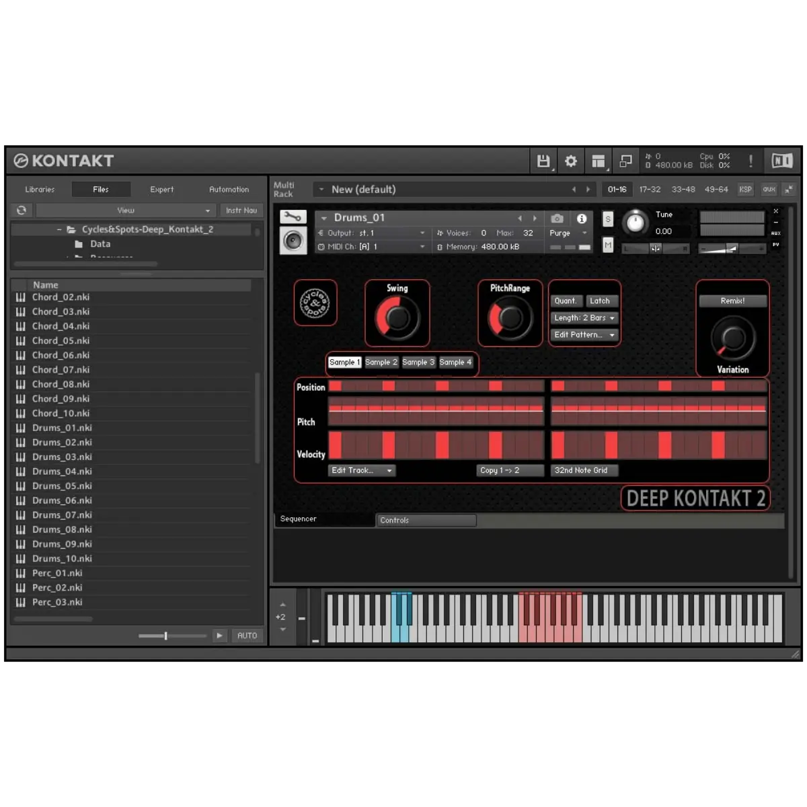Screen dimensions: 807x807
Task: Open Kontakt options gear icon
Action: (x=571, y=161)
